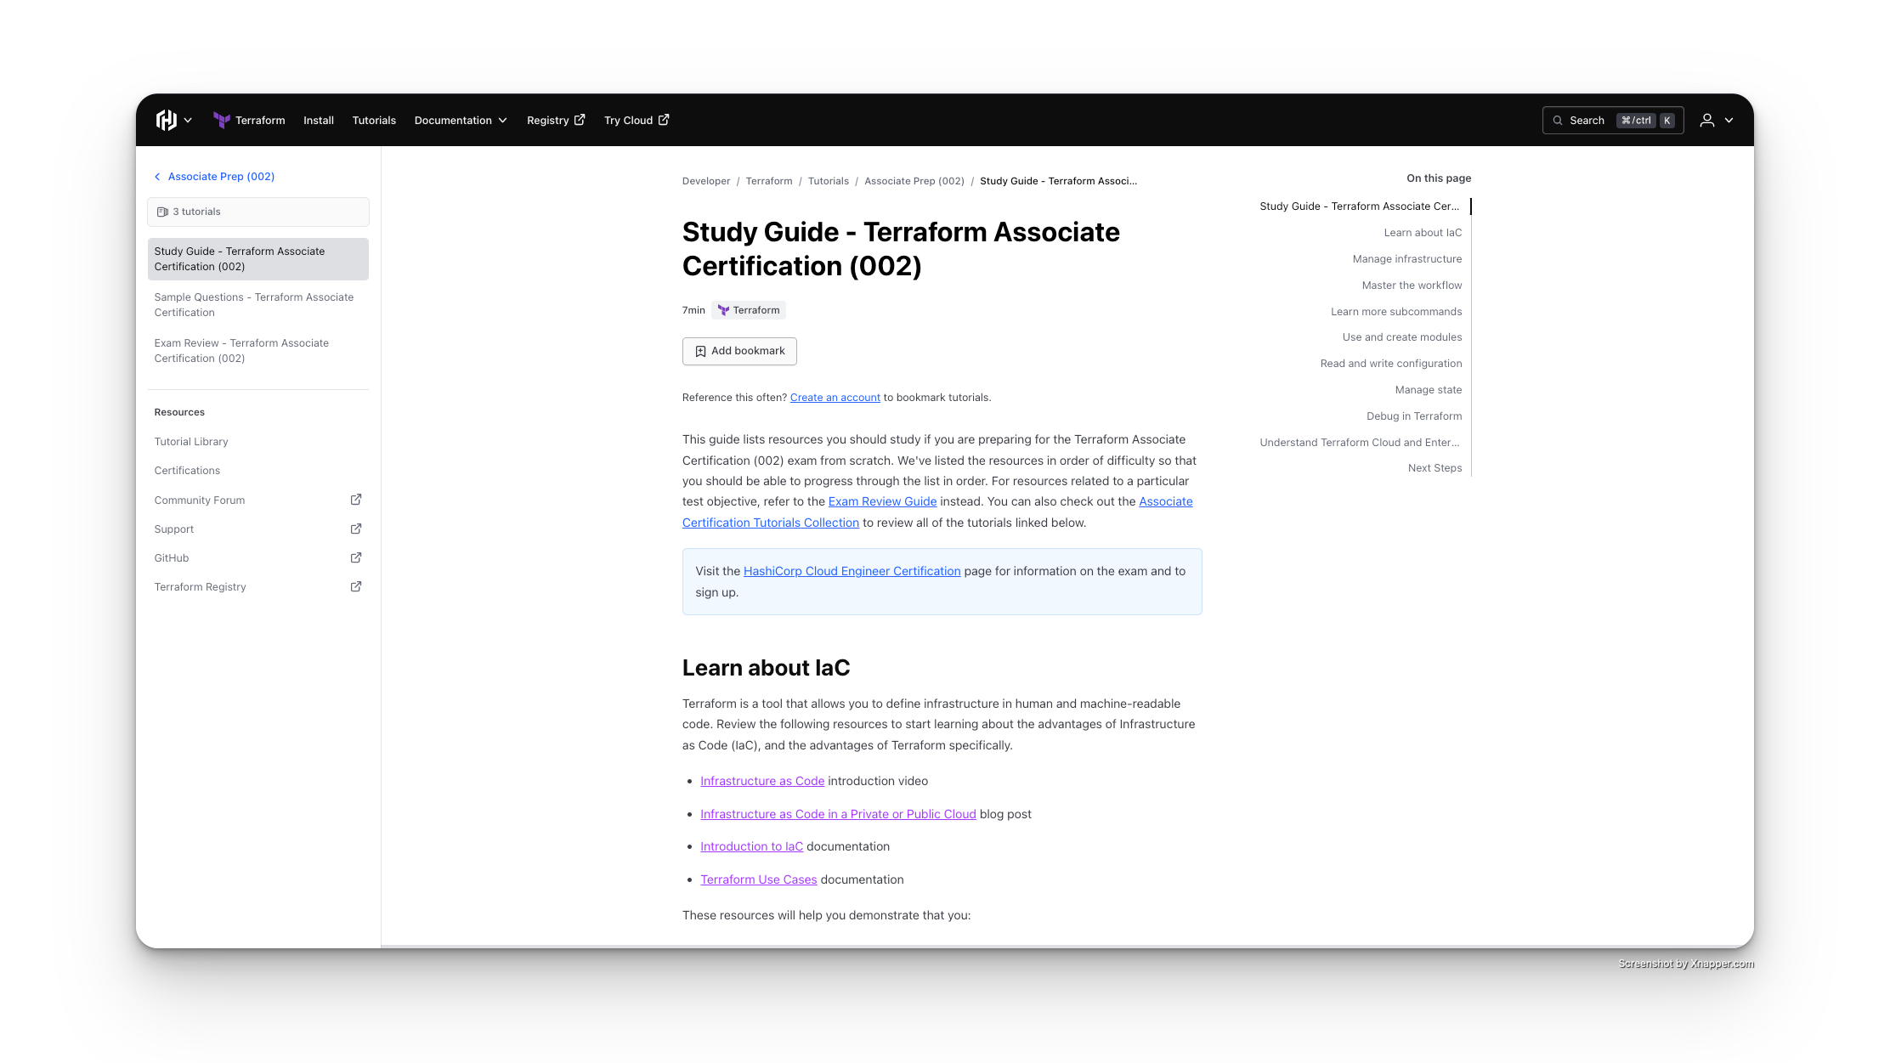Jump to Manage infrastructure section
The image size is (1890, 1063).
1407,259
